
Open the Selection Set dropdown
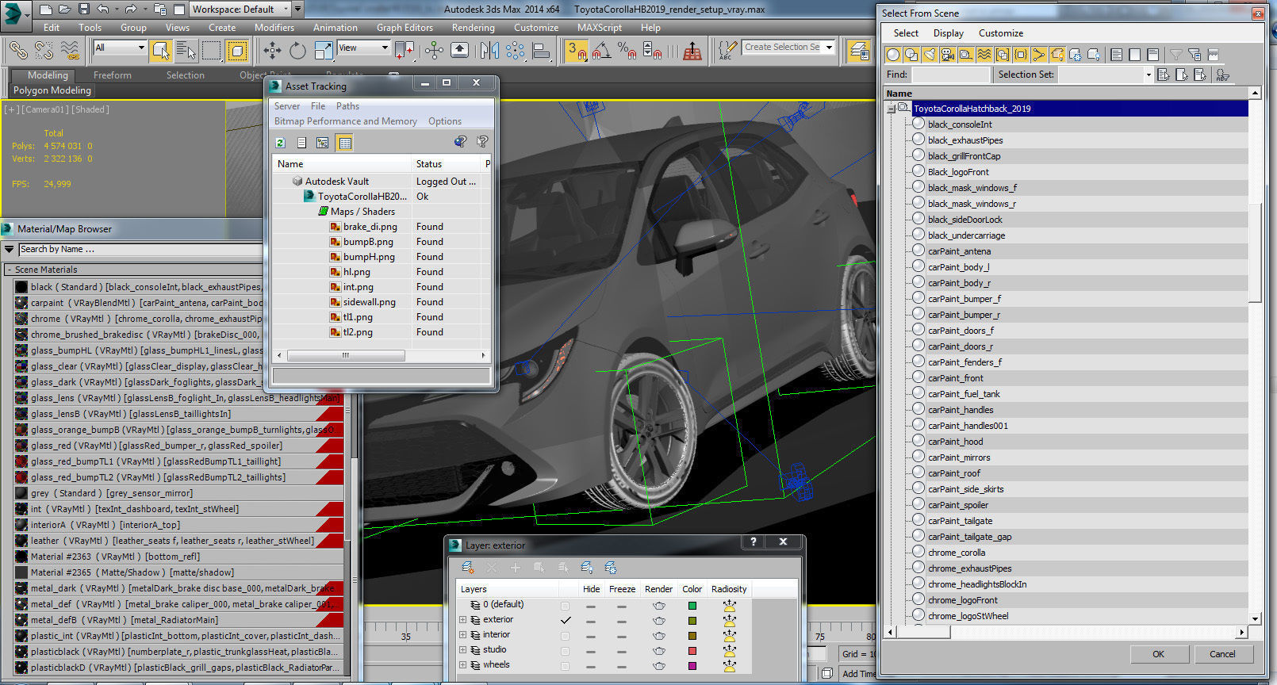1148,75
